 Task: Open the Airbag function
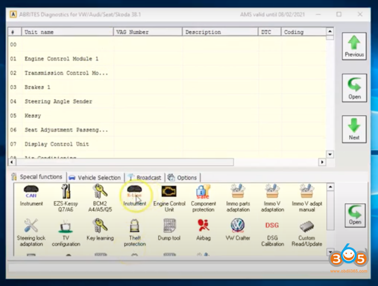pos(203,230)
